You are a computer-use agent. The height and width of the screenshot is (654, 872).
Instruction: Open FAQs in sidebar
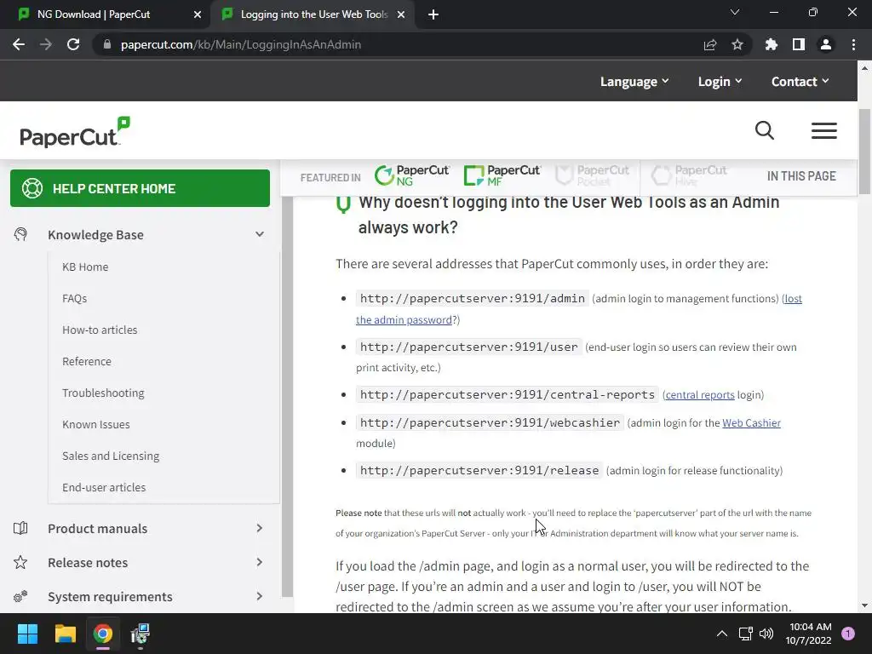coord(75,299)
